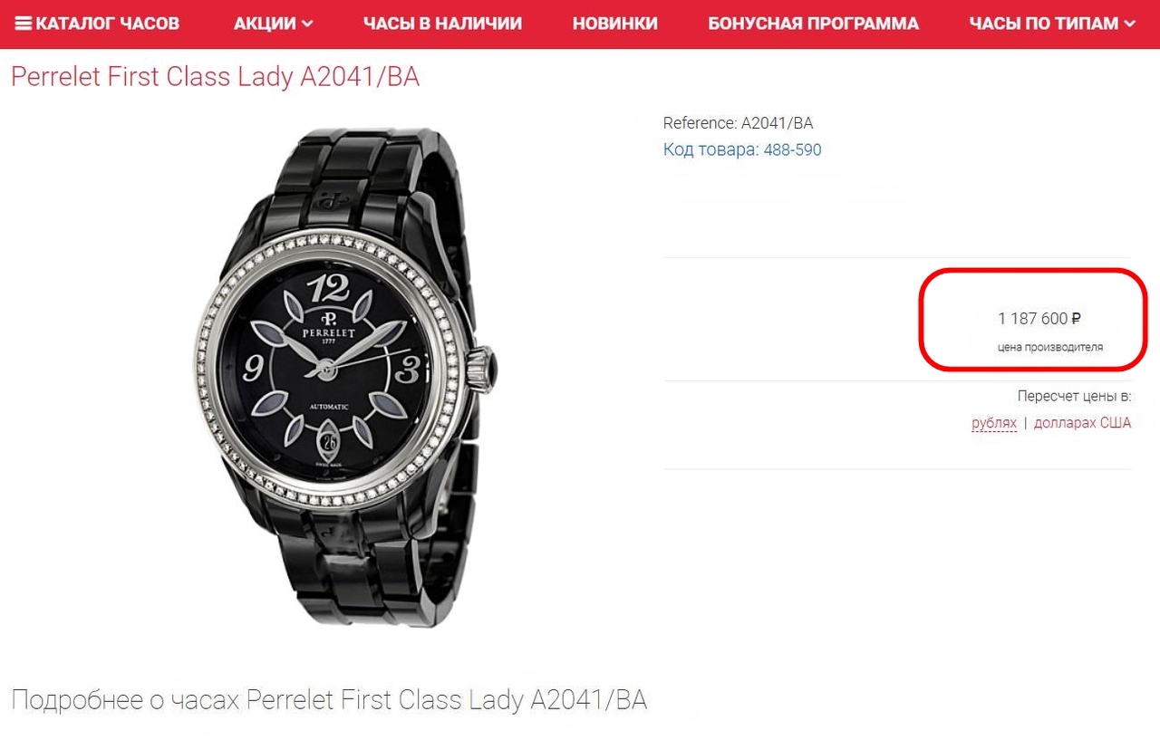Open the Код товара: 488-590 link
Screen dimensions: 1160x750
click(x=742, y=149)
